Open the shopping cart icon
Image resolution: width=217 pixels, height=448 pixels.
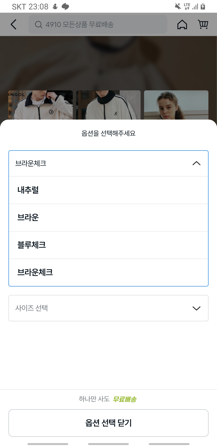point(203,24)
